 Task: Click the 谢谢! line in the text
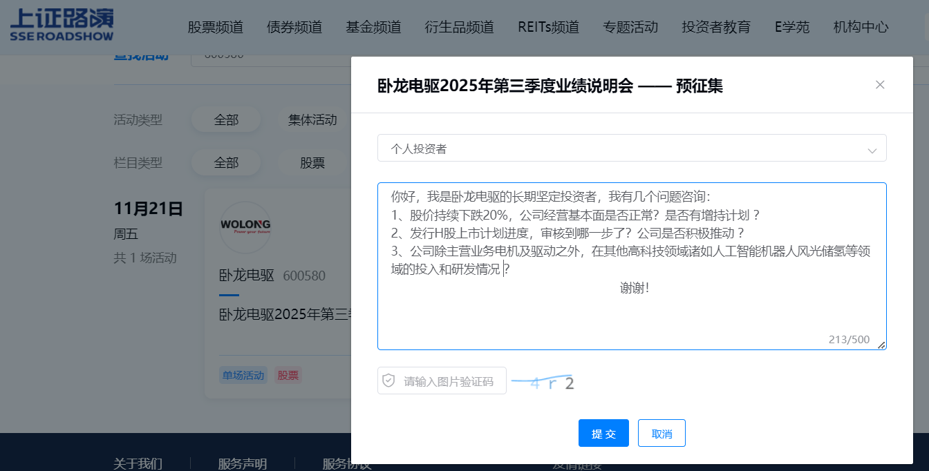pos(635,288)
